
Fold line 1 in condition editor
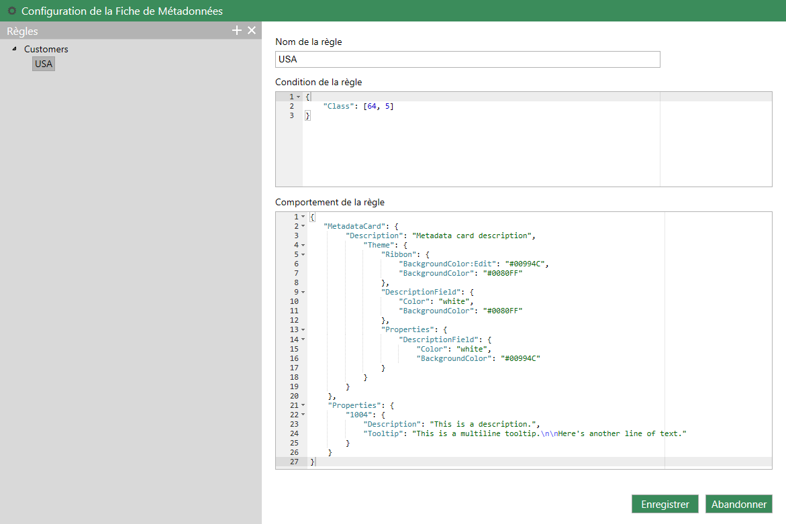(298, 97)
